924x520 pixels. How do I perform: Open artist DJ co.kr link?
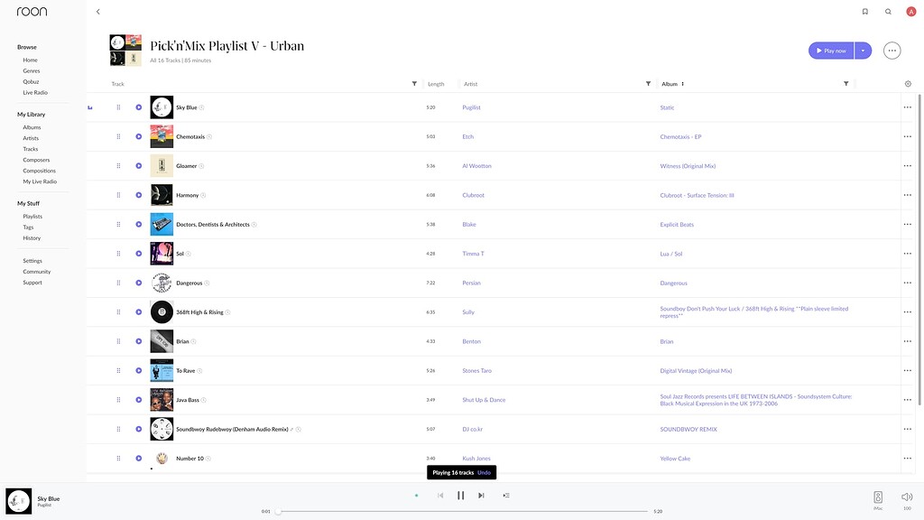click(472, 429)
